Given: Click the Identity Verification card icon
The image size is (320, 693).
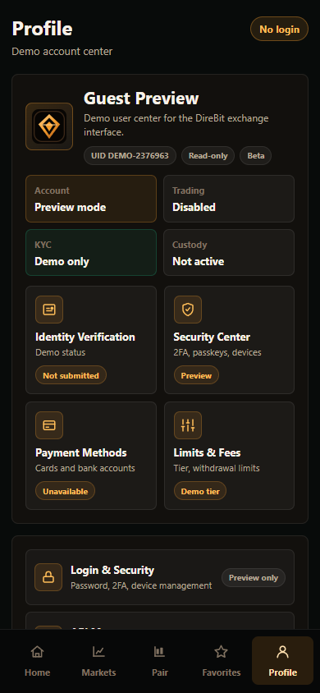Looking at the screenshot, I should [x=49, y=310].
